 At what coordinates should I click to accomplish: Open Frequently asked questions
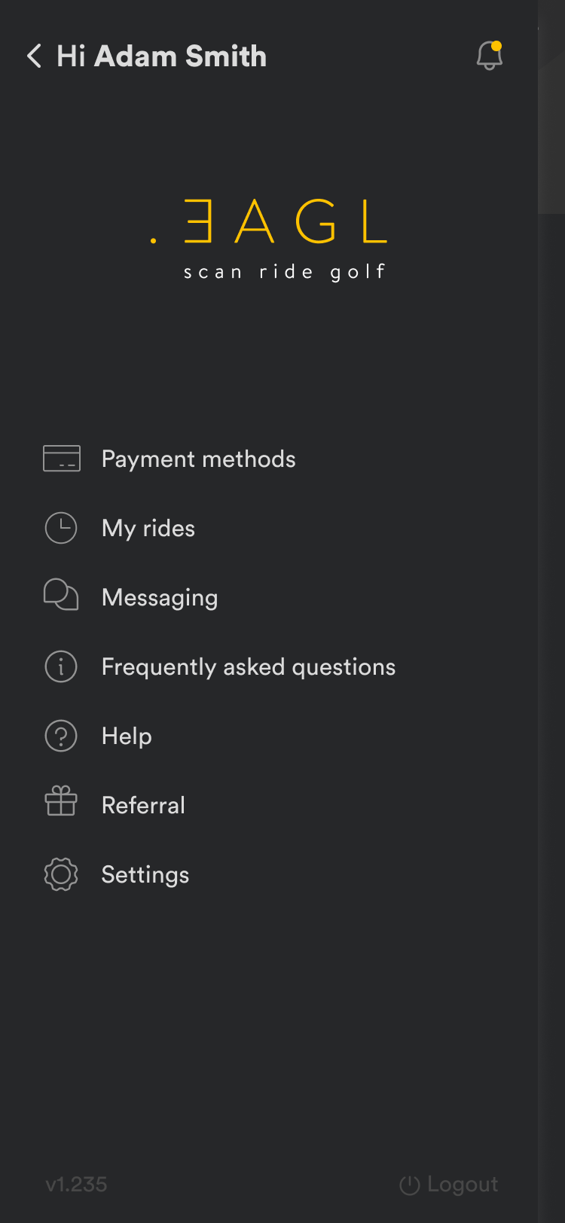[x=249, y=666]
